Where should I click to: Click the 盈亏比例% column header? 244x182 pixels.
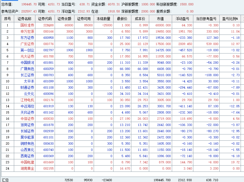pos(230,19)
